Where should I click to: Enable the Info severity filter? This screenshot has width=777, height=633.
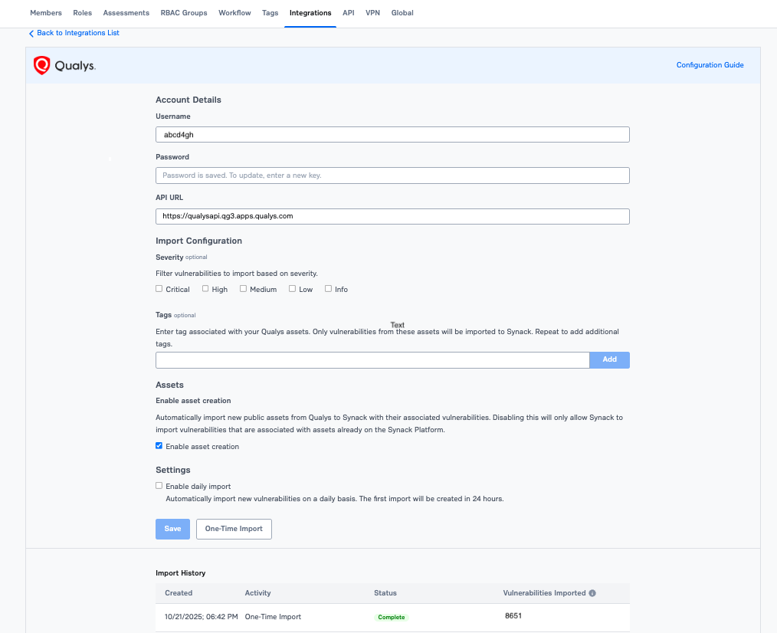click(328, 289)
